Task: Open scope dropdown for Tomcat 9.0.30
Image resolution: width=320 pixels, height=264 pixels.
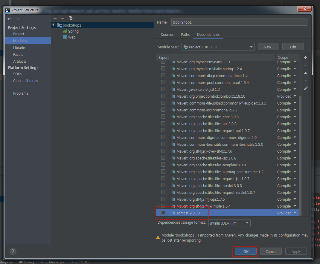Action: tap(295, 213)
